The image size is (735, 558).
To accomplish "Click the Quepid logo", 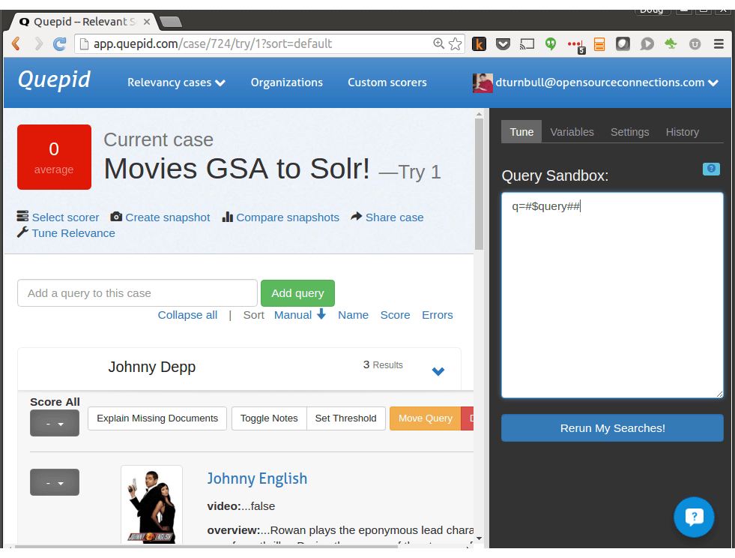I will pyautogui.click(x=55, y=80).
